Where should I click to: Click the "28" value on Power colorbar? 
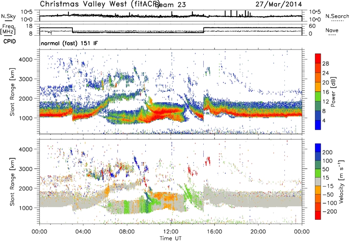325,64
